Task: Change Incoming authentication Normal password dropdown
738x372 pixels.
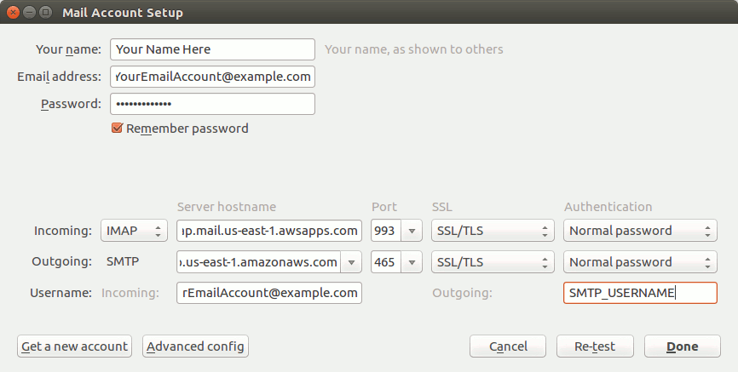Action: 640,231
